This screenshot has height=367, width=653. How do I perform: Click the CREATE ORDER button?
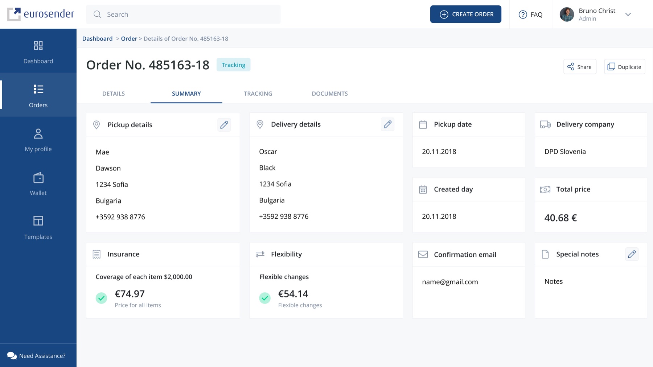point(466,14)
